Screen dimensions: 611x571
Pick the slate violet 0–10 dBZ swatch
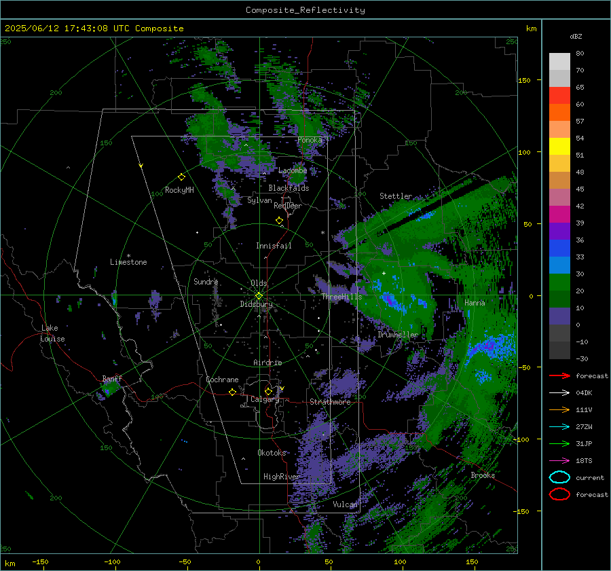click(559, 316)
